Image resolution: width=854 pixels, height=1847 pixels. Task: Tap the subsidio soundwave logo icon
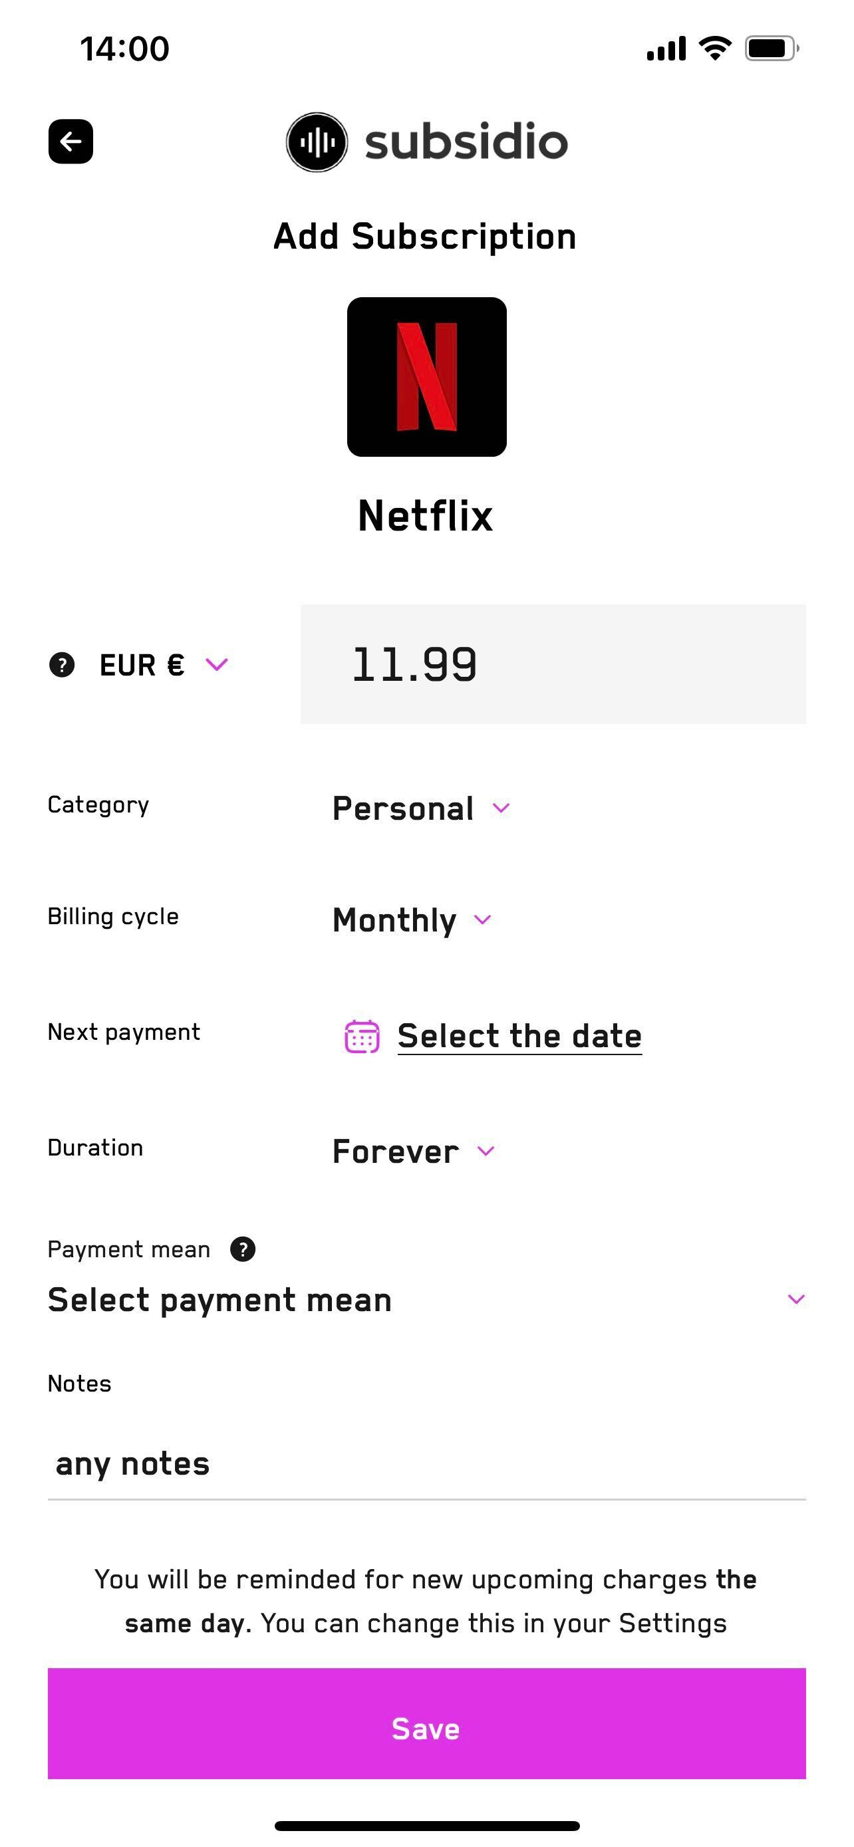coord(317,142)
